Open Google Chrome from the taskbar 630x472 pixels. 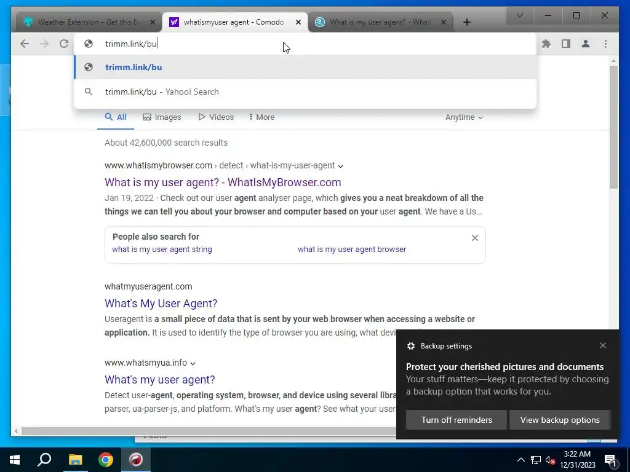click(x=106, y=460)
